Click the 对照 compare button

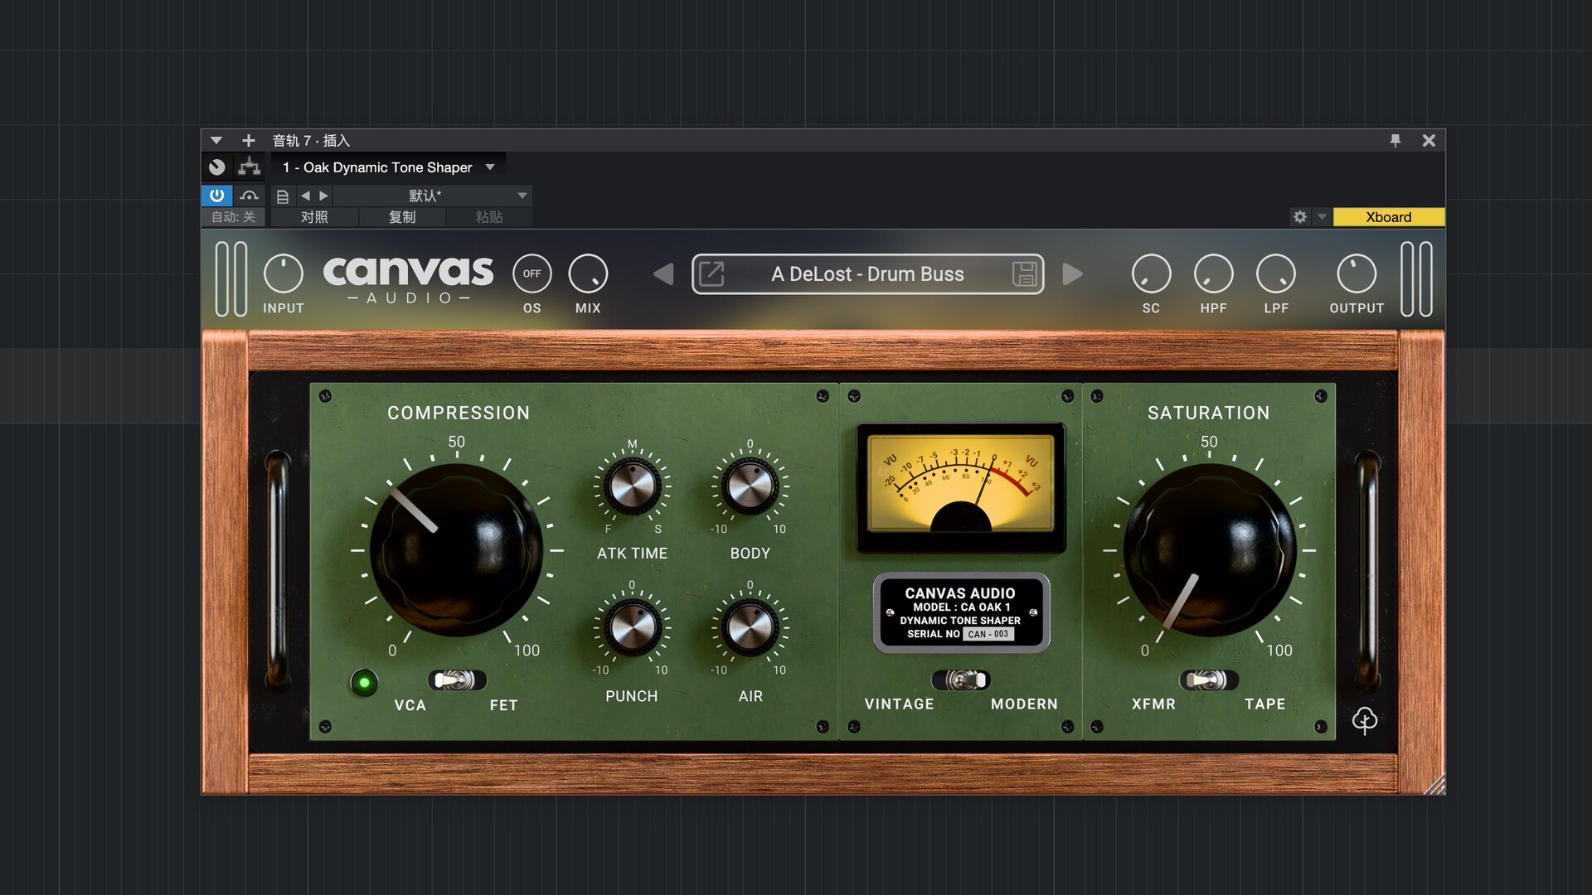pyautogui.click(x=314, y=217)
